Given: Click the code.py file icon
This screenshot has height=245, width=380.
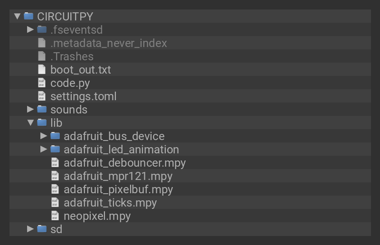Looking at the screenshot, I should [x=42, y=83].
